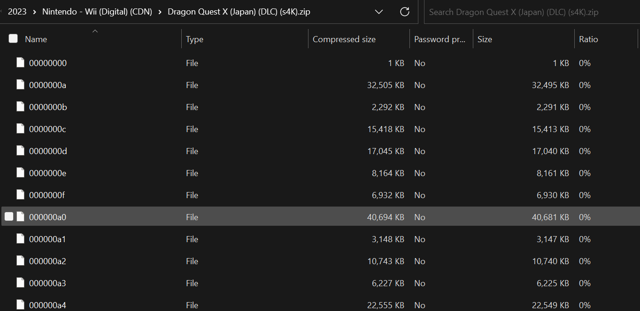Click compressed size 17,045 KB
This screenshot has width=640, height=311.
(386, 151)
